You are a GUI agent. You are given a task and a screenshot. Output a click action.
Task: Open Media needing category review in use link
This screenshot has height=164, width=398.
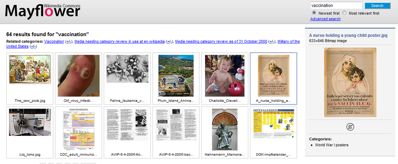pyautogui.click(x=119, y=41)
